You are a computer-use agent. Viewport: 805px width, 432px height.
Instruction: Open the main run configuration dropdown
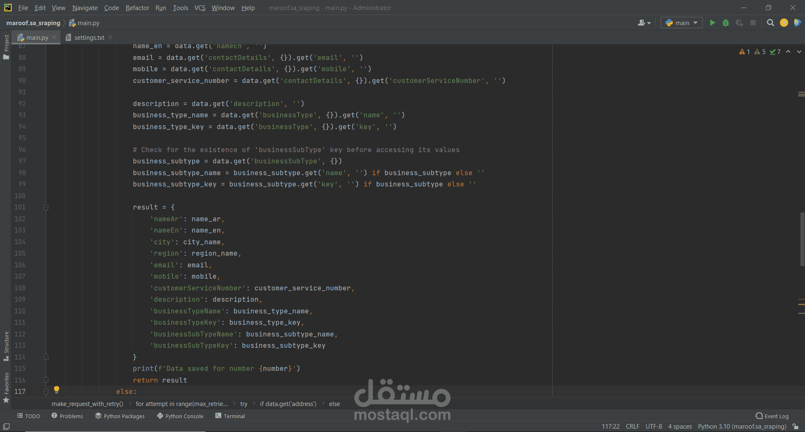point(681,23)
